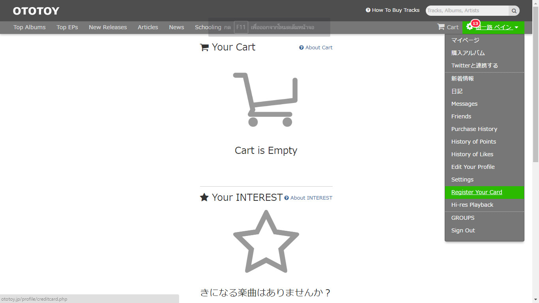Open the Schooling navigation link
This screenshot has width=539, height=303.
[208, 27]
